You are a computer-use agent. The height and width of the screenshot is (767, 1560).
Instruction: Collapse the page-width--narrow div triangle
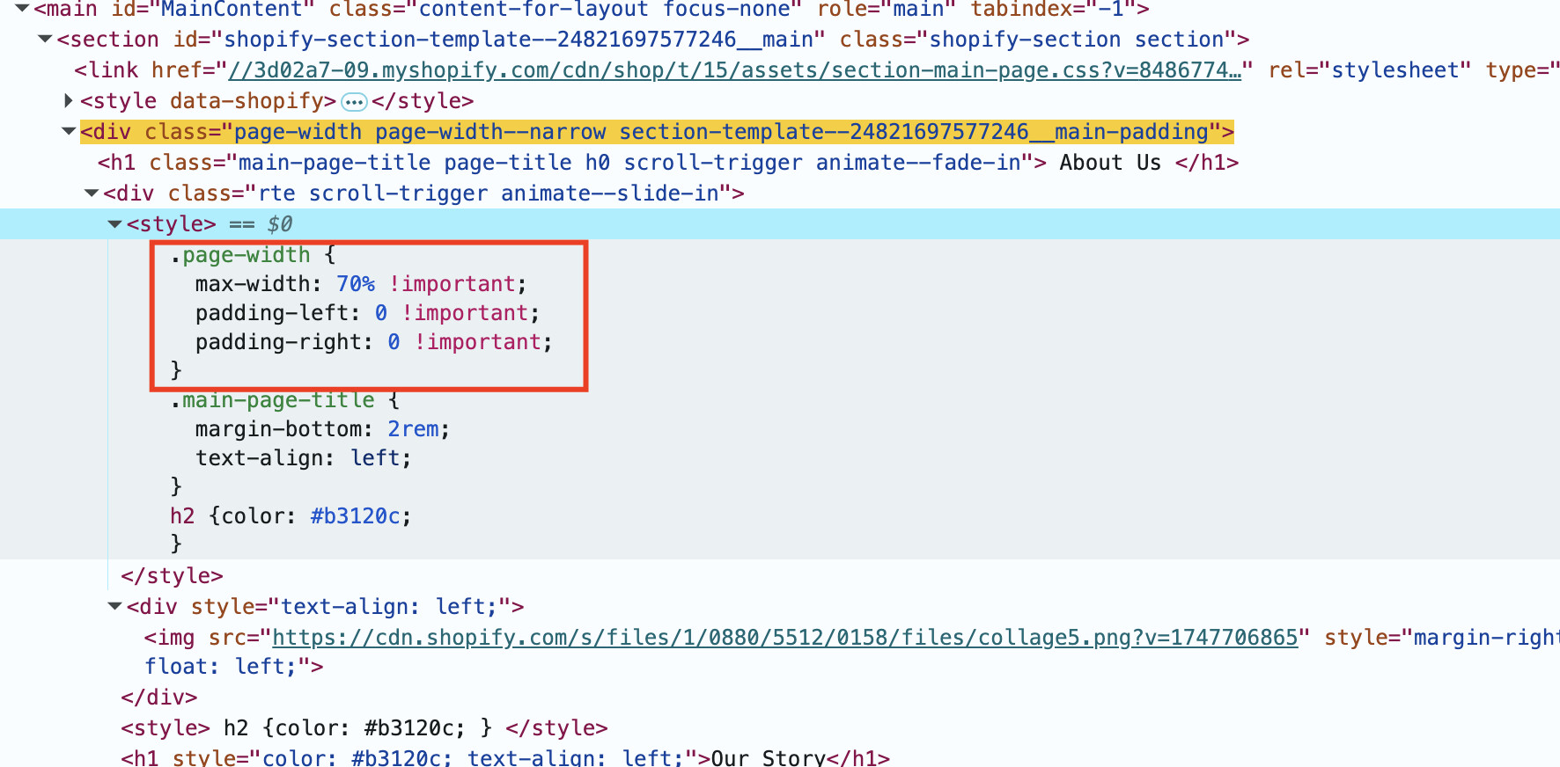[68, 131]
